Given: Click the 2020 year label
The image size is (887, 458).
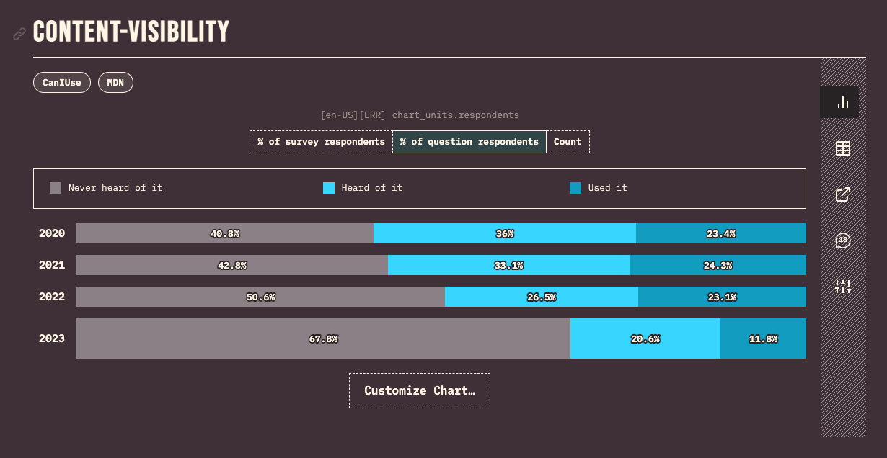Looking at the screenshot, I should point(51,233).
